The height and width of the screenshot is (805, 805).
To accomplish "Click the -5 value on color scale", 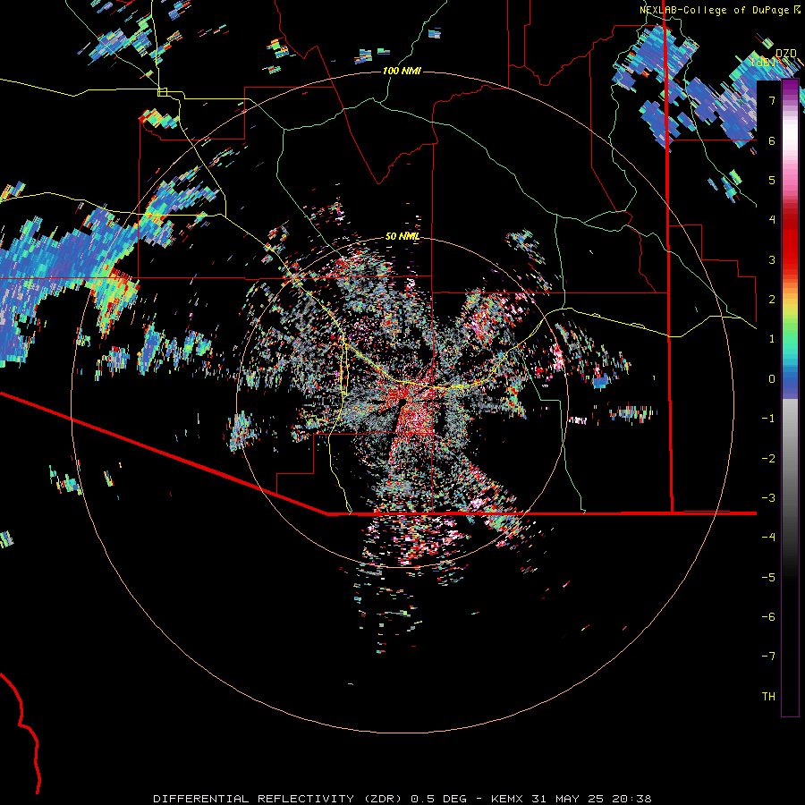I will (x=768, y=578).
